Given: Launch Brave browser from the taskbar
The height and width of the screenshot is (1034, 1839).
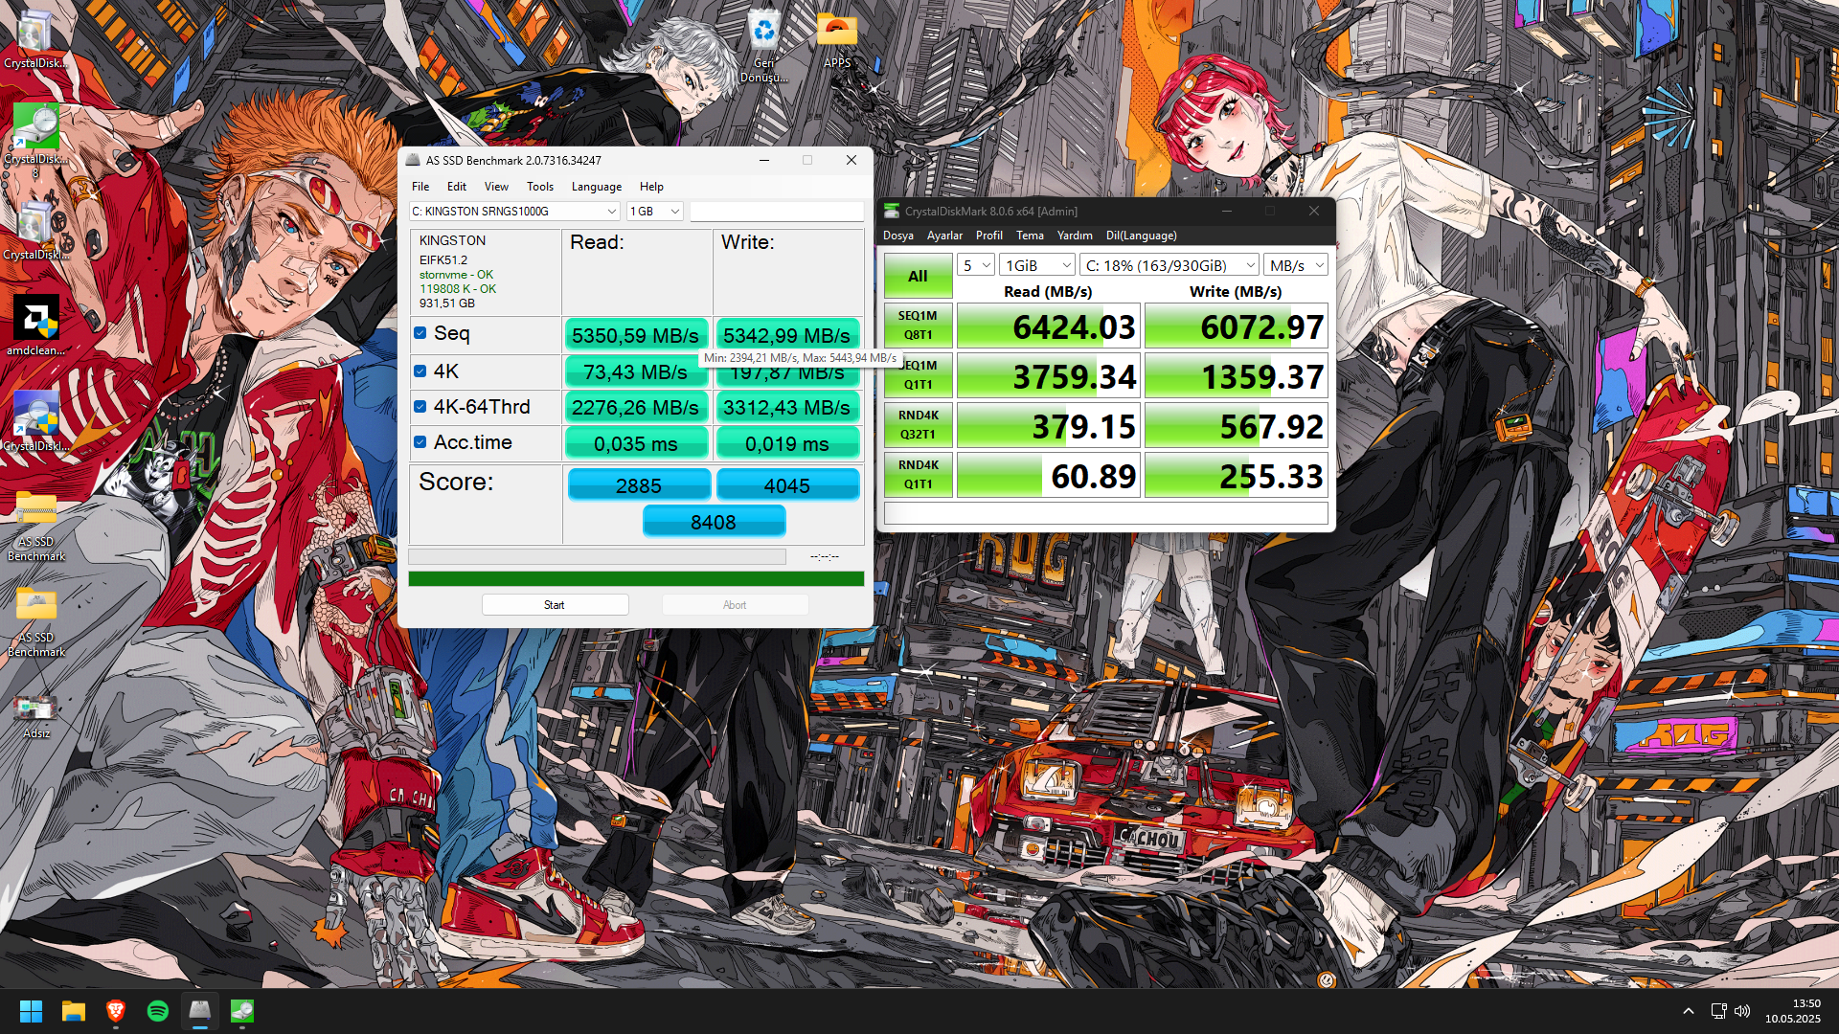Looking at the screenshot, I should click(116, 1011).
